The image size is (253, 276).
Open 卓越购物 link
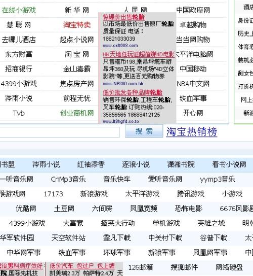coord(193,25)
